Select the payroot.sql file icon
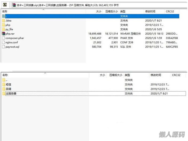The image size is (188, 141). (3, 47)
